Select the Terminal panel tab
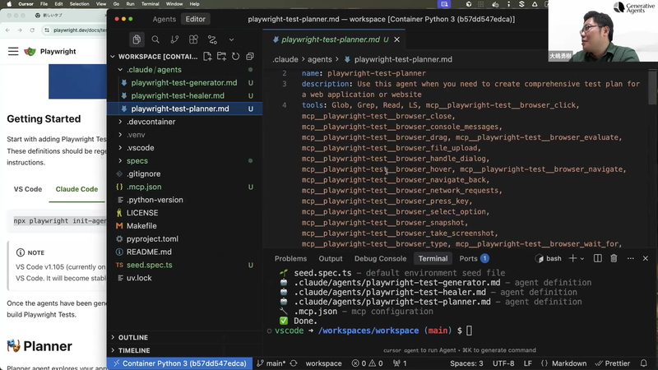This screenshot has height=370, width=658. [x=433, y=258]
